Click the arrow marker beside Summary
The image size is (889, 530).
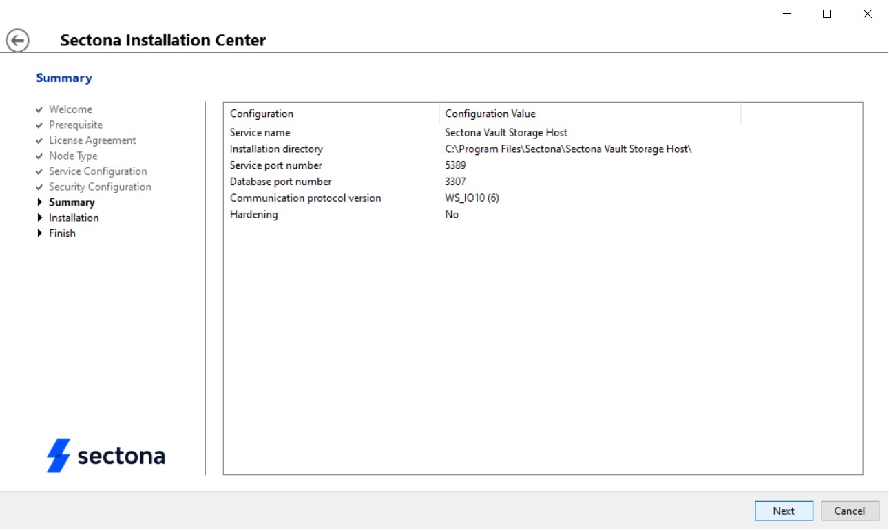[x=40, y=202]
